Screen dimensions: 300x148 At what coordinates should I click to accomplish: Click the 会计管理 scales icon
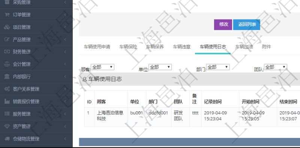[7, 64]
